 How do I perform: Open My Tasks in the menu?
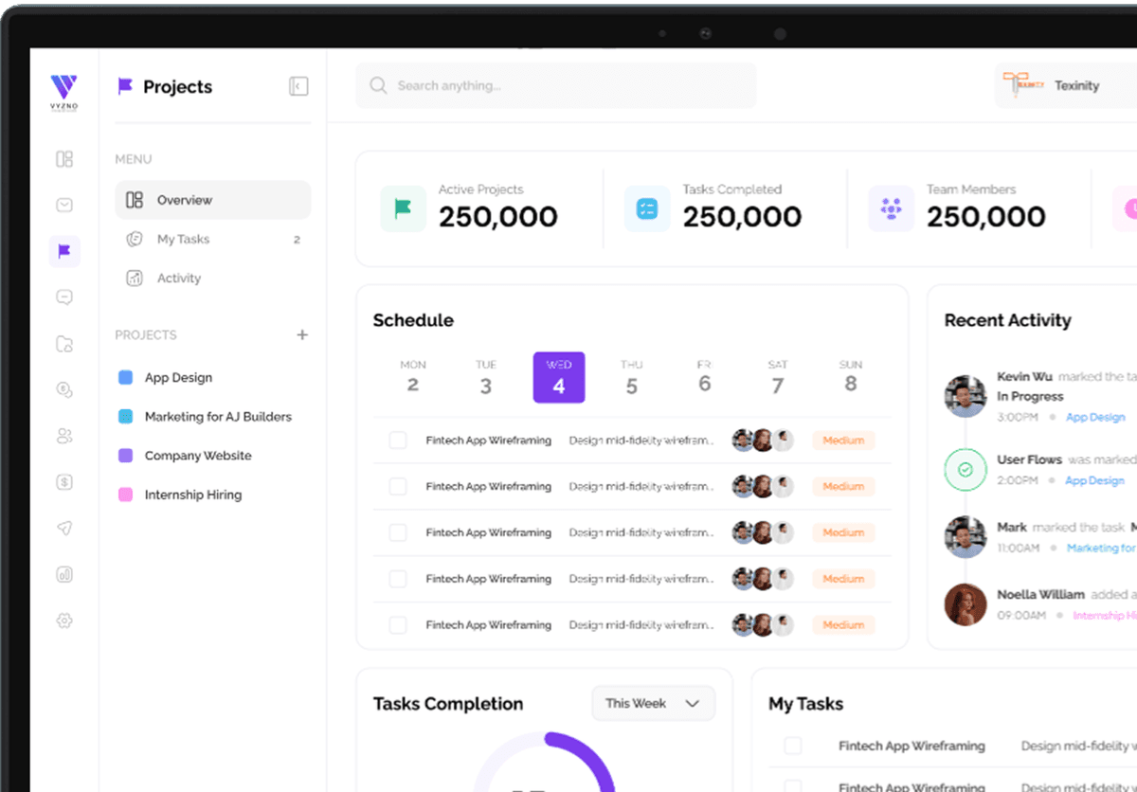(x=183, y=240)
